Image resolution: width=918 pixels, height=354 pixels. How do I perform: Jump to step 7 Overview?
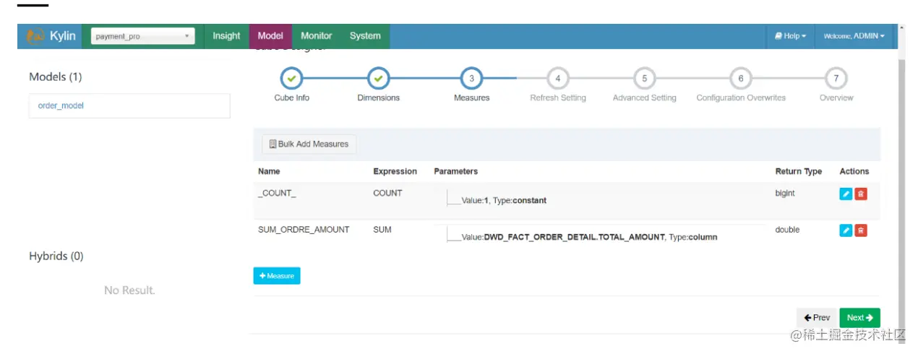[836, 78]
